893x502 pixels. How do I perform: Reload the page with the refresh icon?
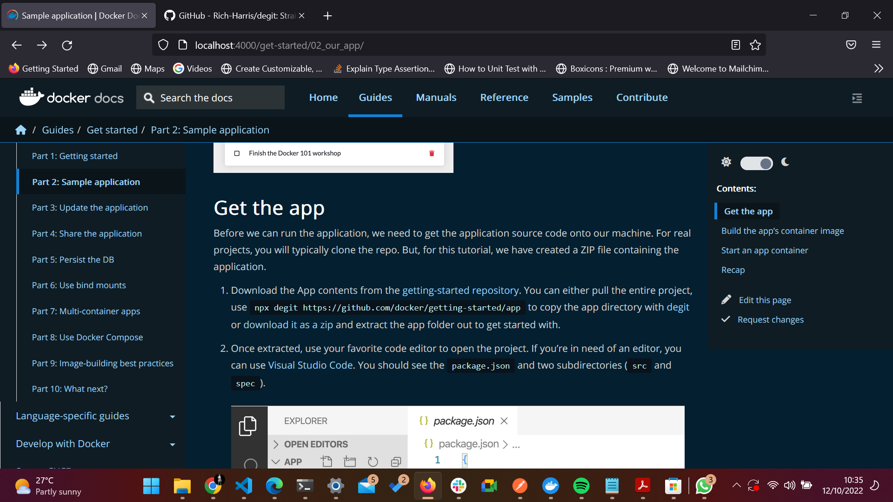(67, 45)
